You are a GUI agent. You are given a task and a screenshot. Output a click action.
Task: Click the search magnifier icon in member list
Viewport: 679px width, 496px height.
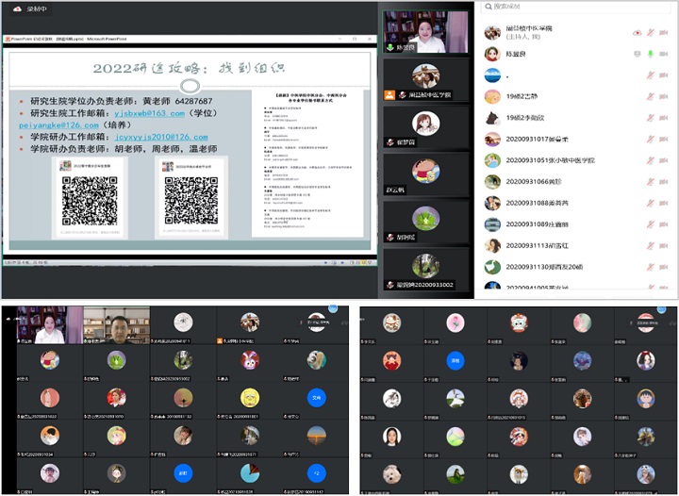[x=486, y=8]
